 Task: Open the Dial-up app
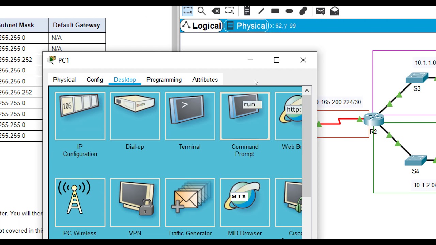(x=135, y=116)
